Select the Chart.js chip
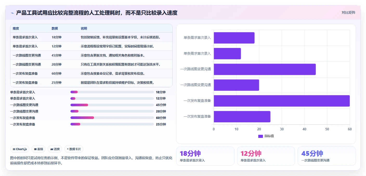 point(20,149)
